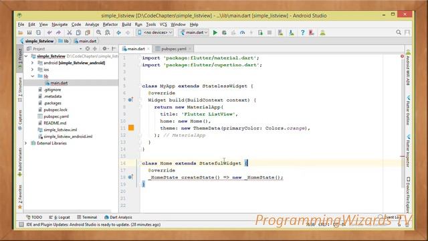Click the Profiler gauge icon

[242, 33]
